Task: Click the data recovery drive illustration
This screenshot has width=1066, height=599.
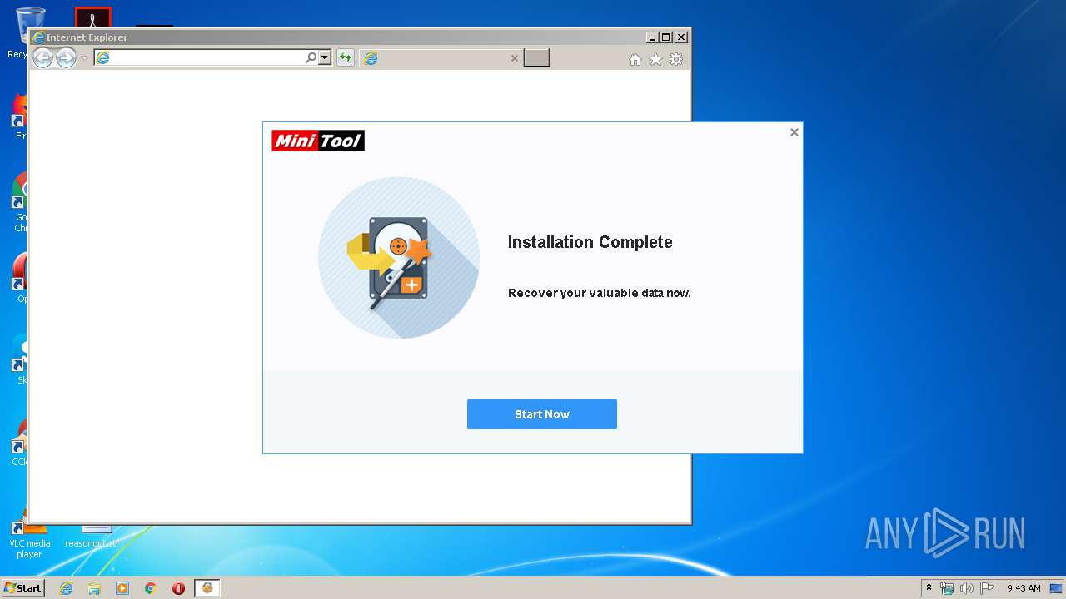Action: [x=399, y=258]
